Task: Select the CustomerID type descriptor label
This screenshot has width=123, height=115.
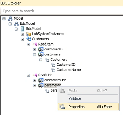Action: [x=66, y=65]
